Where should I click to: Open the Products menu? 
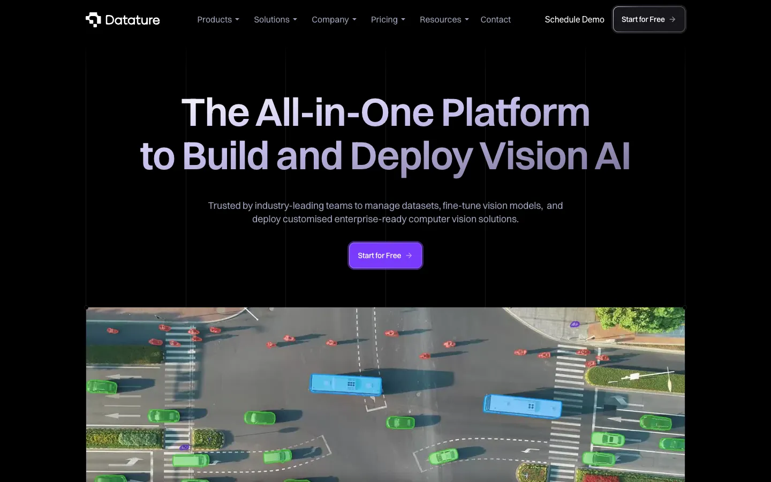click(x=218, y=19)
